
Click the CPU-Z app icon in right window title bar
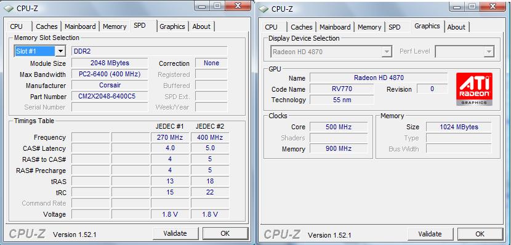click(264, 9)
